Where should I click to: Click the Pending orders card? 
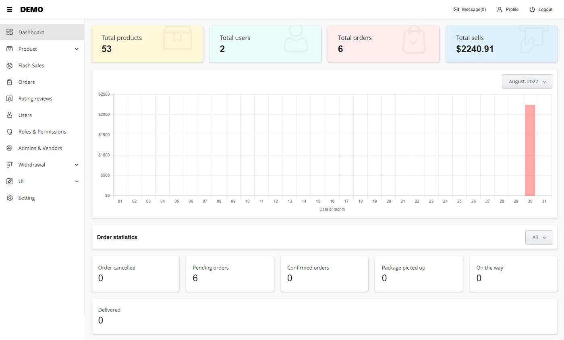coord(230,274)
